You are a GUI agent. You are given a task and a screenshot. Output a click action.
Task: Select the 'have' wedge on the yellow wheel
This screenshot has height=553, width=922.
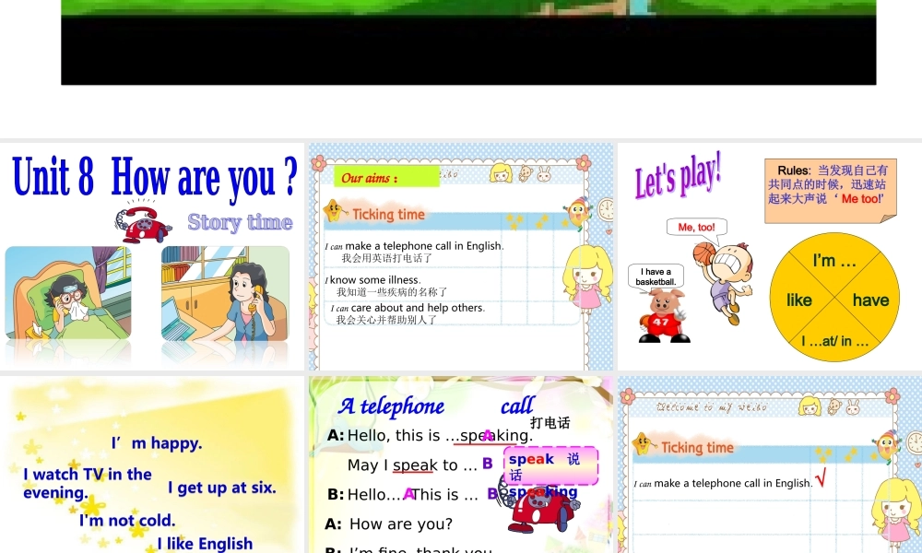click(x=869, y=298)
